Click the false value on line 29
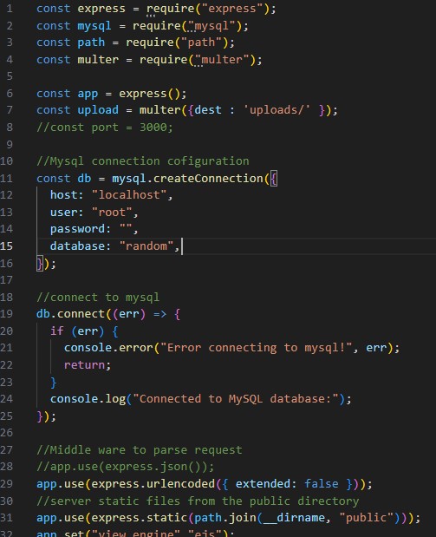The image size is (436, 537). click(x=322, y=483)
